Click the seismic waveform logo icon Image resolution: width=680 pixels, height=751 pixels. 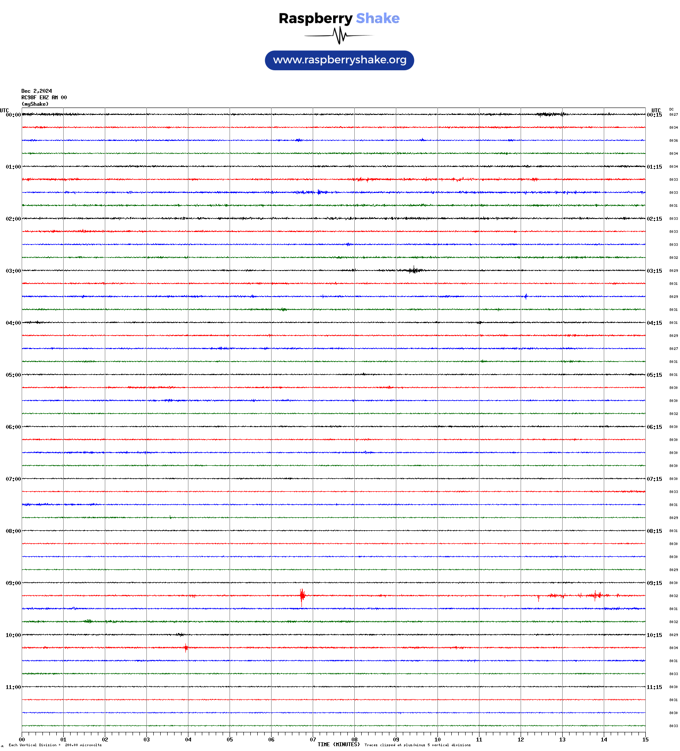pos(339,36)
